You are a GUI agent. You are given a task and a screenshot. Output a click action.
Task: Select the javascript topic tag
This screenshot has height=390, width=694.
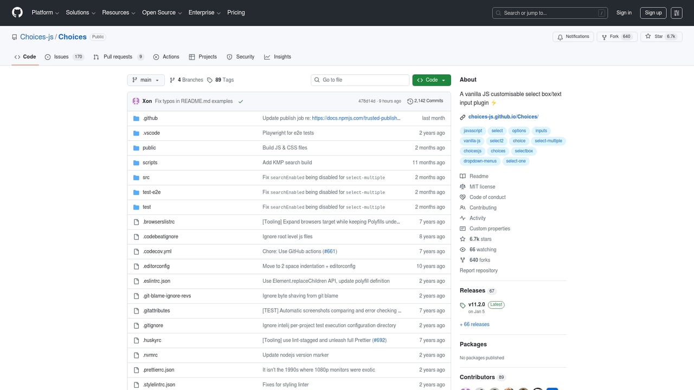pos(473,131)
